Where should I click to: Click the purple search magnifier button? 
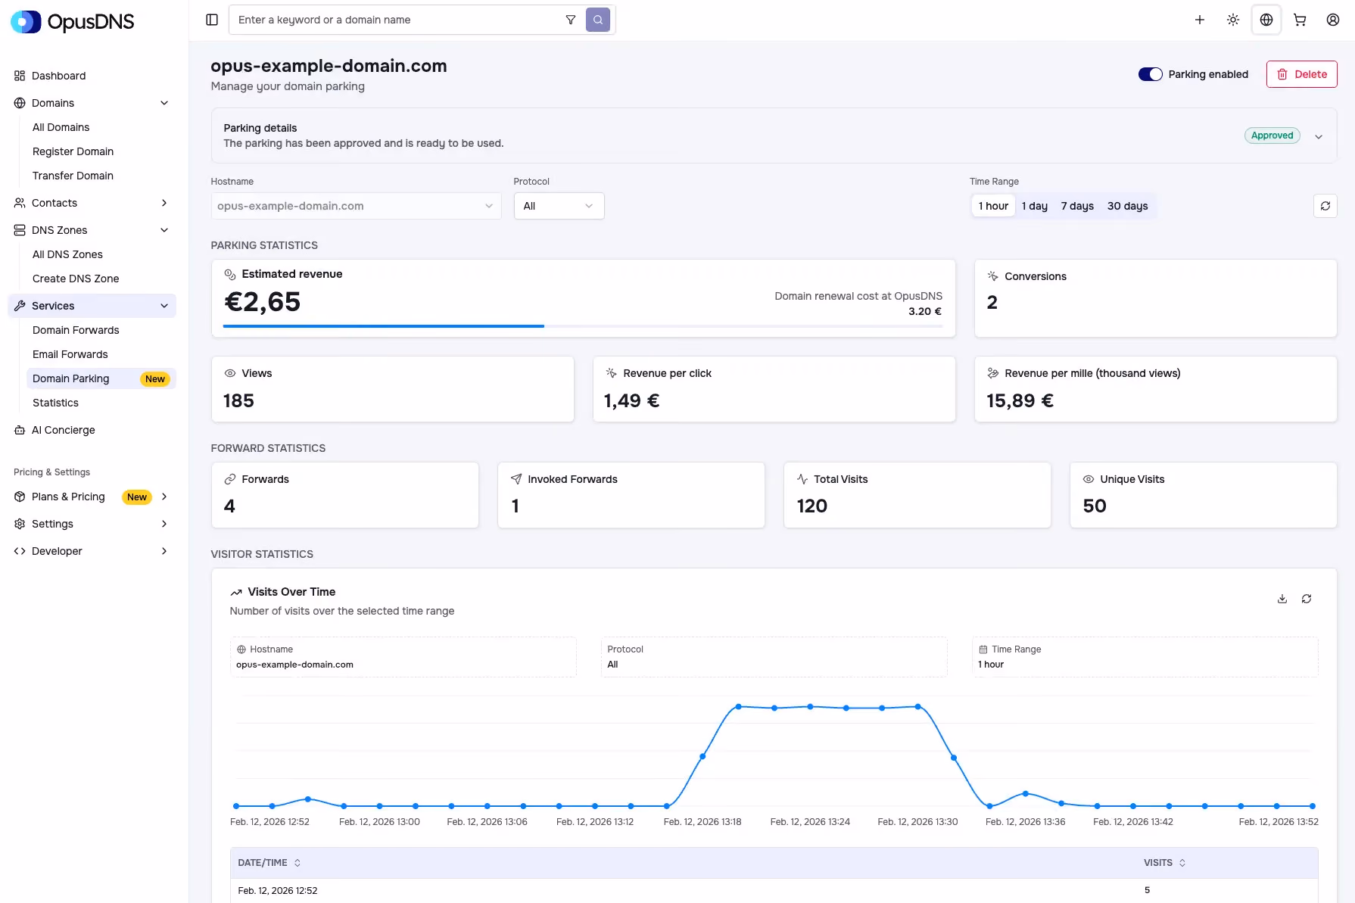click(598, 20)
